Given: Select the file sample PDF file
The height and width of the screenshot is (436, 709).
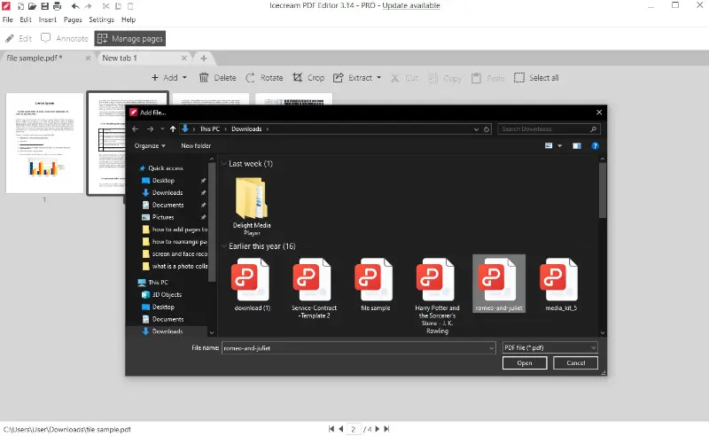Looking at the screenshot, I should (x=375, y=284).
